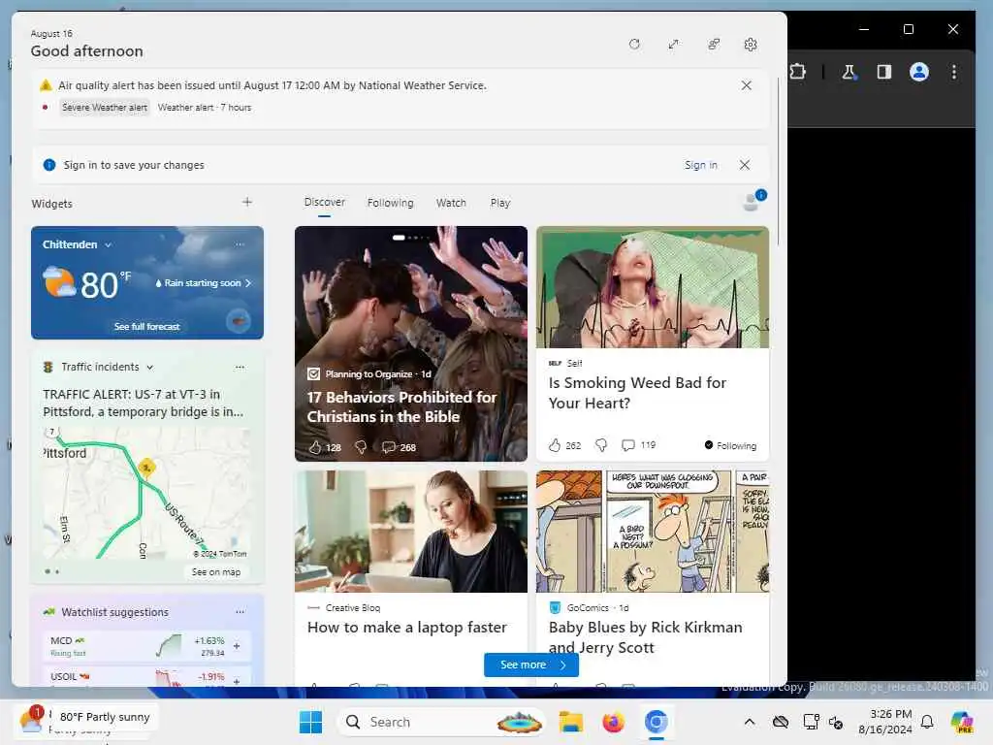The width and height of the screenshot is (993, 745).
Task: Open weather widget more options
Action: (240, 243)
